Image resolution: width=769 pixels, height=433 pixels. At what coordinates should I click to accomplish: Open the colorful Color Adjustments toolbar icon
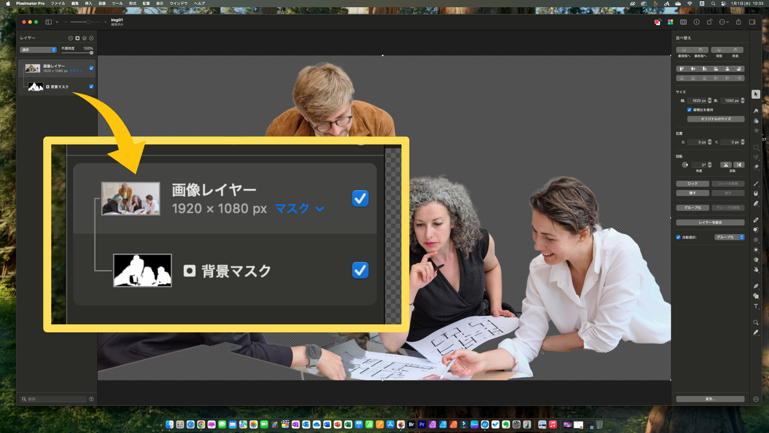(670, 22)
